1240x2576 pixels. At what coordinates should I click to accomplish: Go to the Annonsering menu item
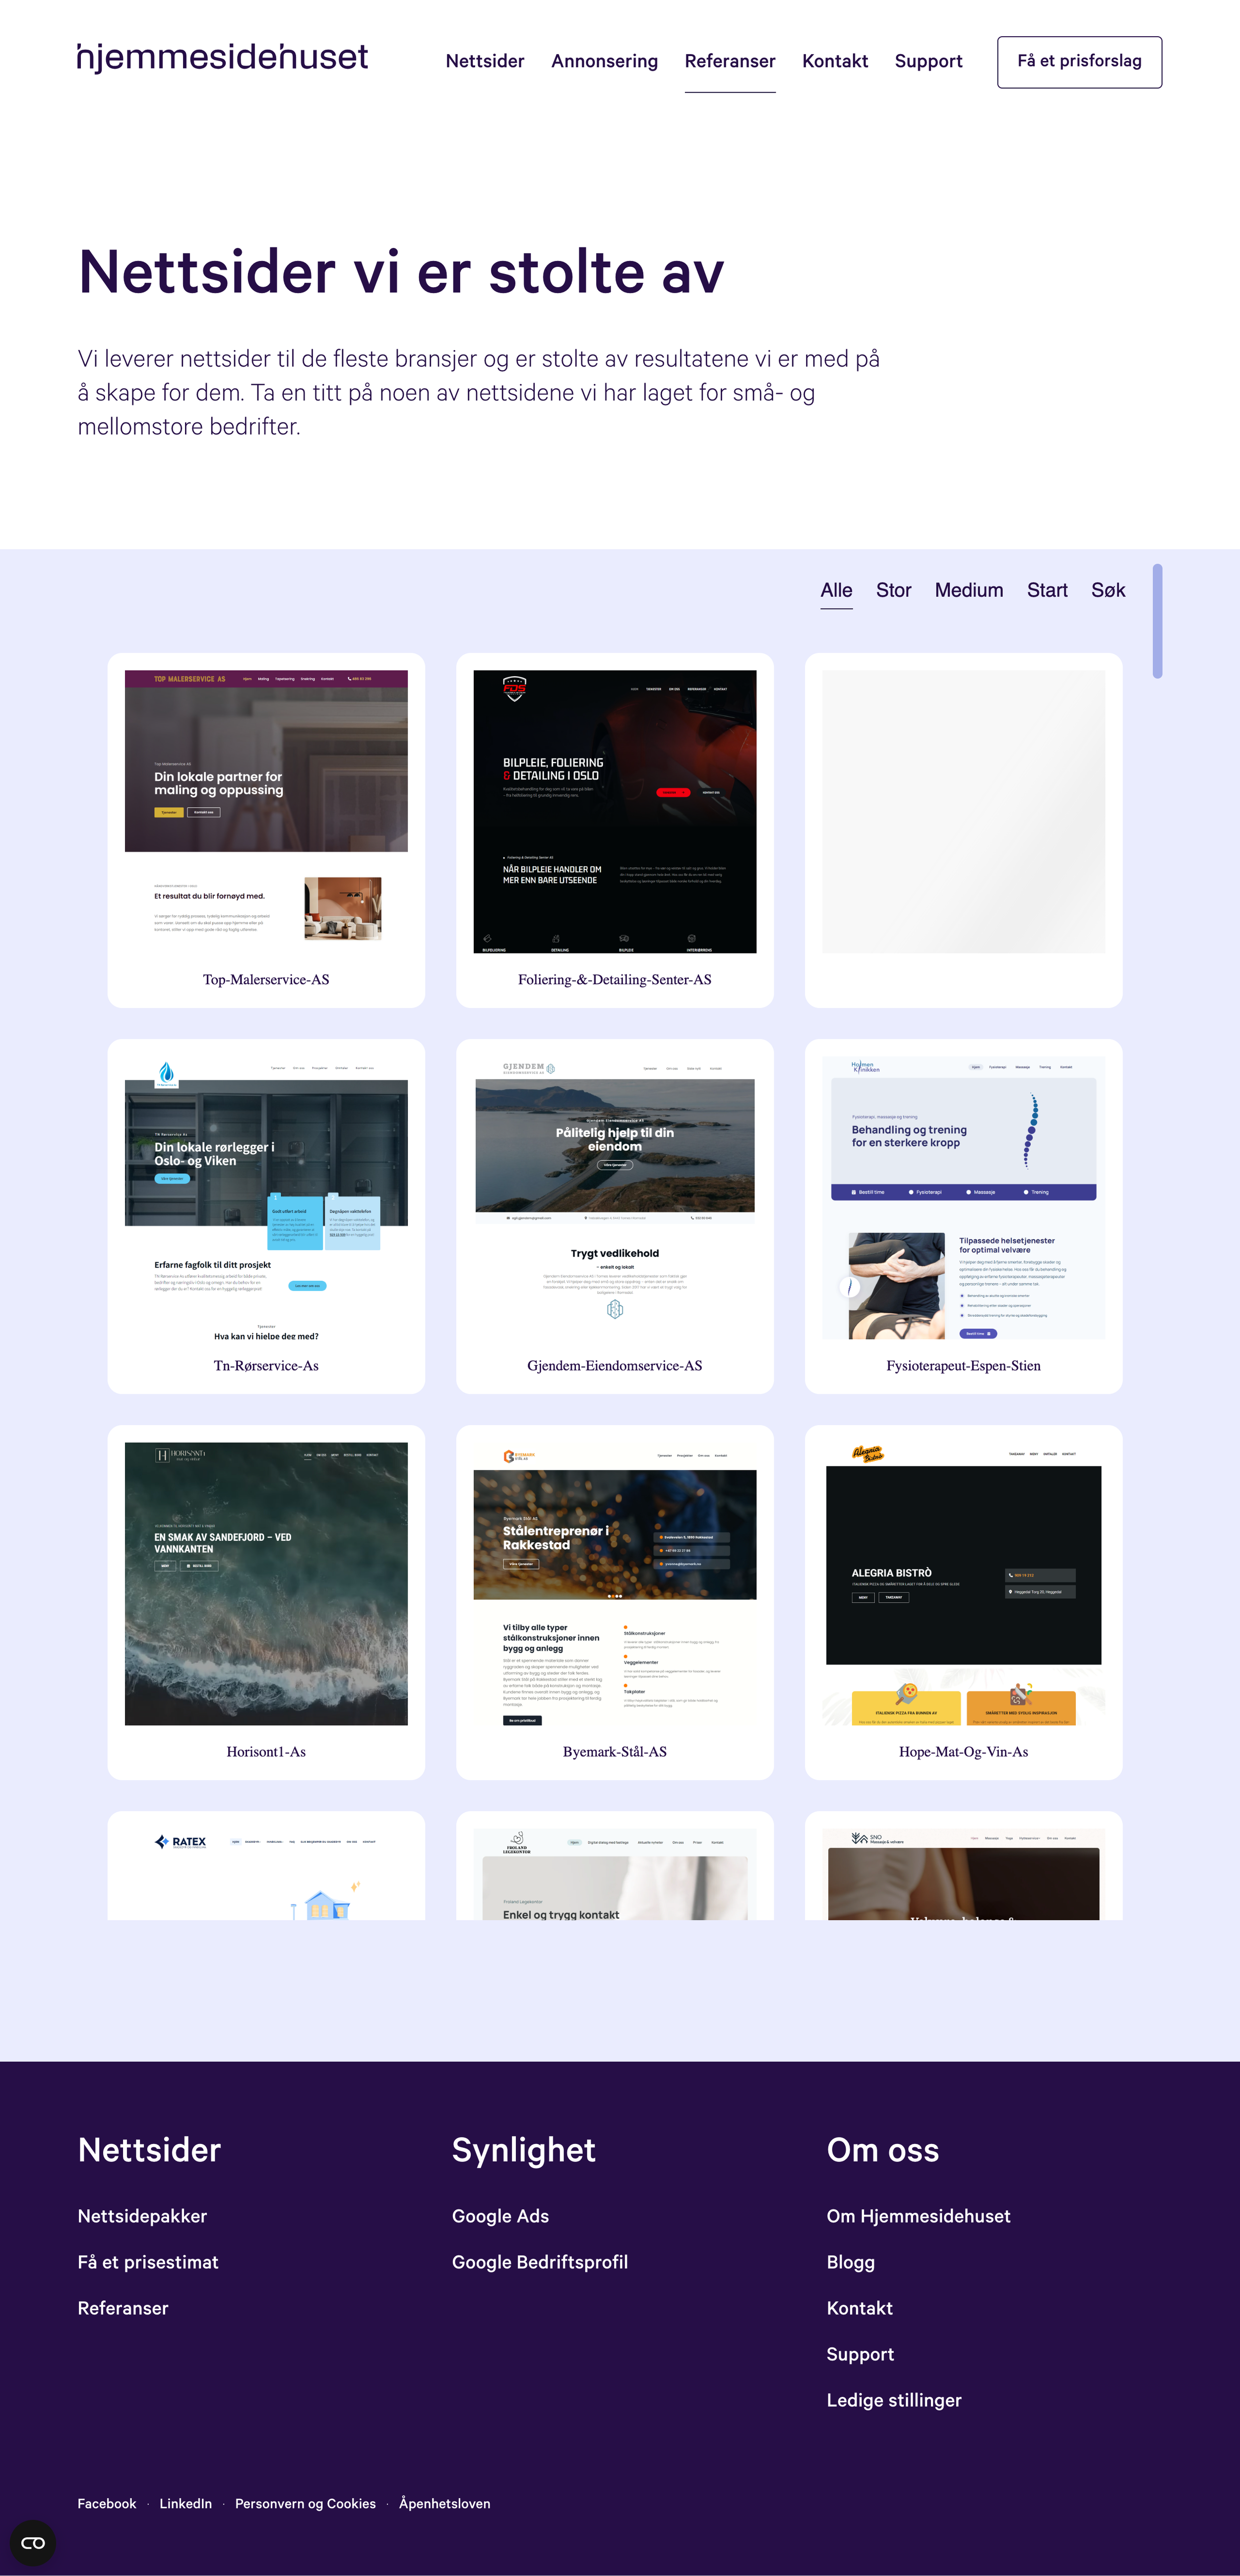tap(604, 61)
